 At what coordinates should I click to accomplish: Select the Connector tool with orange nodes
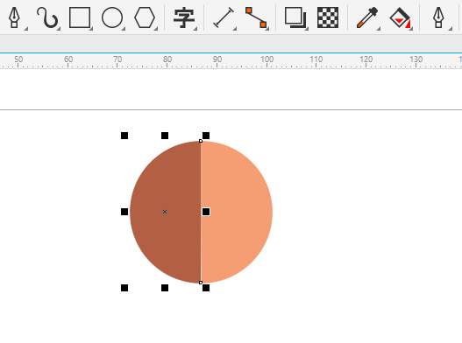pos(256,17)
